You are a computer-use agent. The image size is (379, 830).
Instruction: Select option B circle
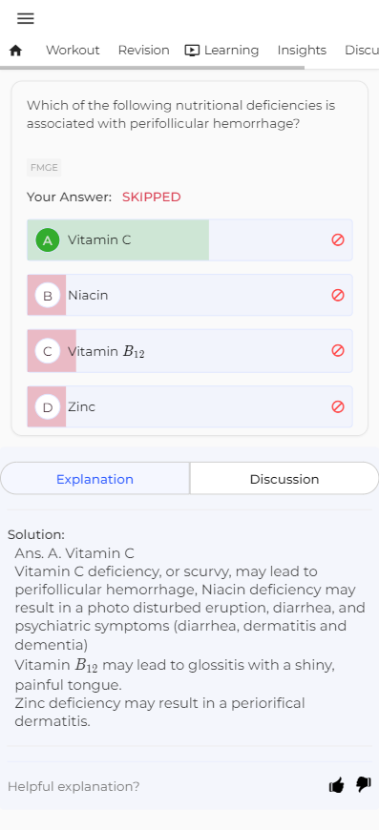pyautogui.click(x=48, y=296)
